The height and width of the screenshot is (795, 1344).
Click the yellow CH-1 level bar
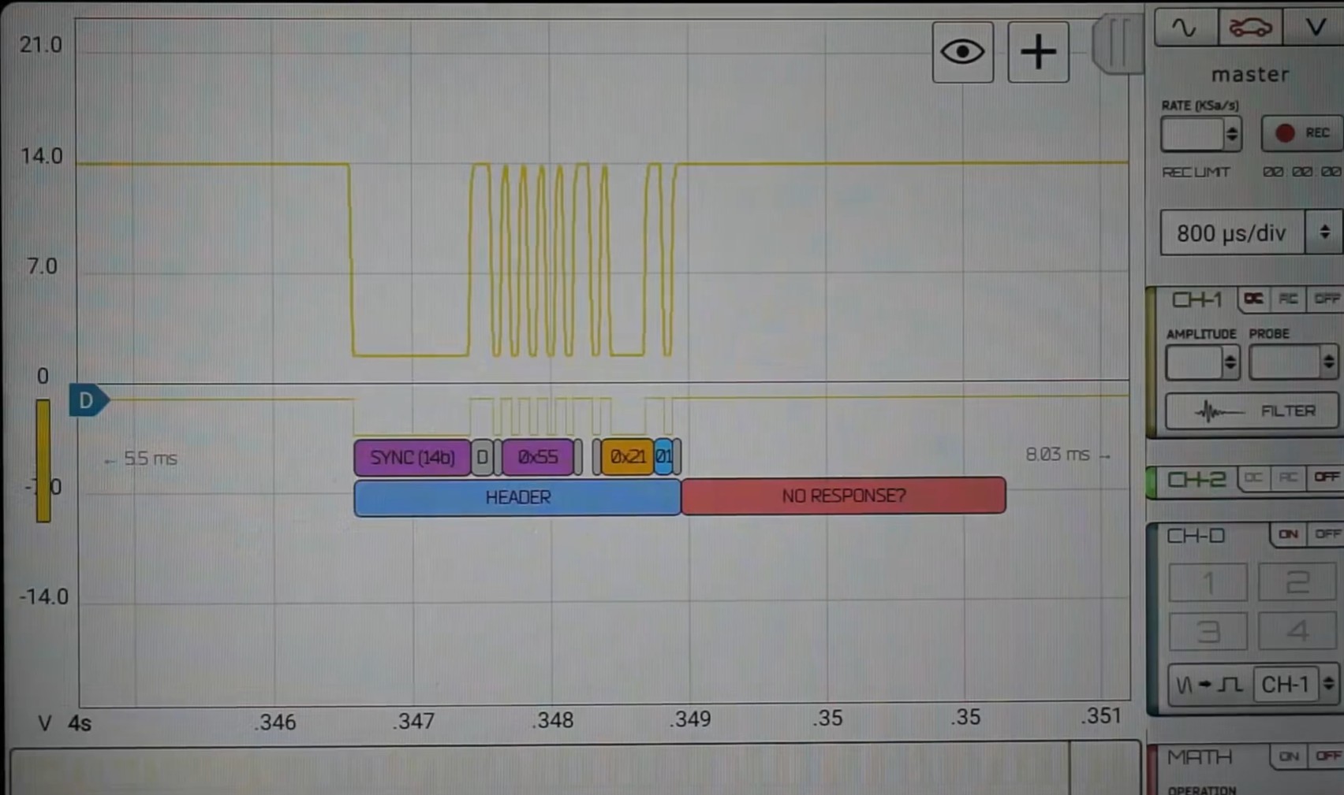(43, 461)
